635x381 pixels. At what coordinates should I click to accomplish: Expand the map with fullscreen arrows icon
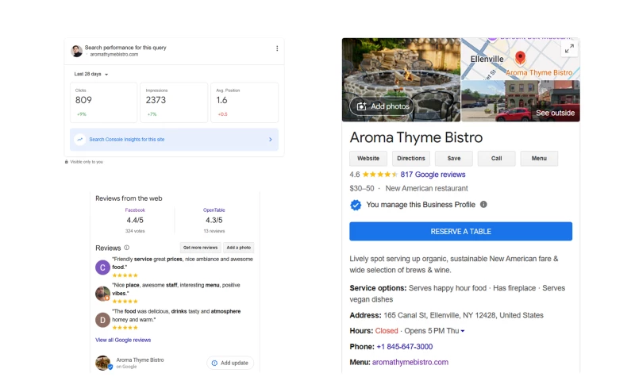pyautogui.click(x=569, y=49)
